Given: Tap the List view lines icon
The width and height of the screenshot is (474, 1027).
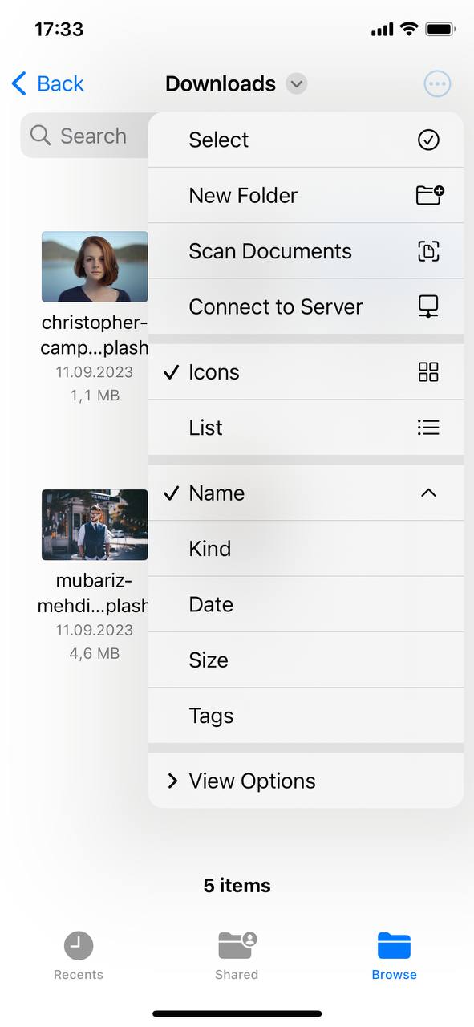Looking at the screenshot, I should click(428, 427).
